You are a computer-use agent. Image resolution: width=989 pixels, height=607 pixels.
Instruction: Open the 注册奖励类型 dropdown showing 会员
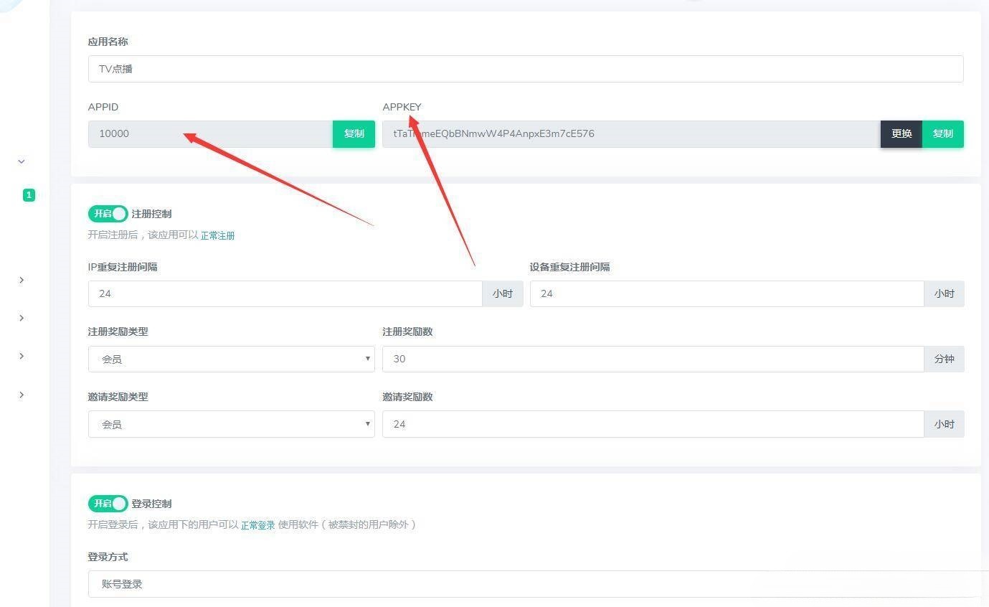231,359
